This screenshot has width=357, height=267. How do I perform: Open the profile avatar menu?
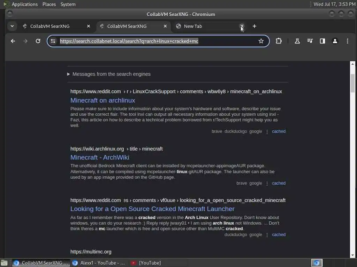click(x=335, y=41)
